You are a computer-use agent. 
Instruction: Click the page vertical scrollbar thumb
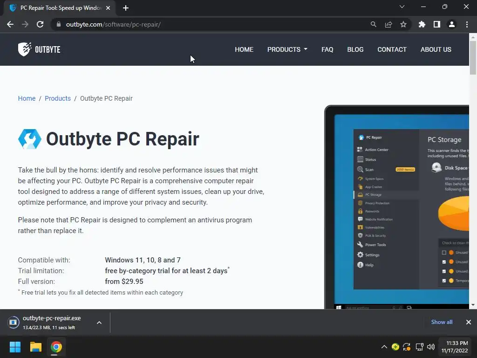473,57
